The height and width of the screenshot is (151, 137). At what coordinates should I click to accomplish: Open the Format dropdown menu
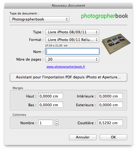coord(72,40)
